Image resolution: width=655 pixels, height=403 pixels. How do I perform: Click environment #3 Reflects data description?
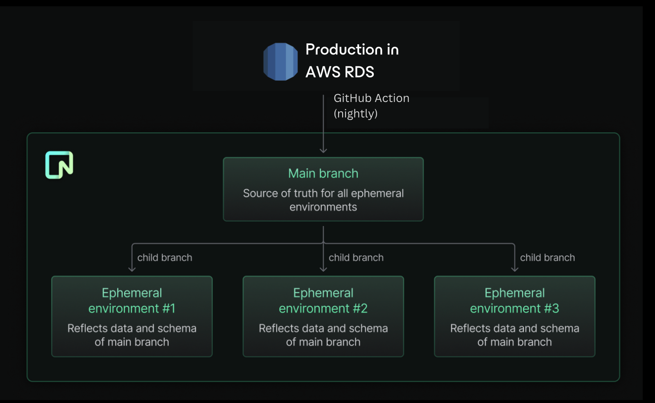pos(515,335)
